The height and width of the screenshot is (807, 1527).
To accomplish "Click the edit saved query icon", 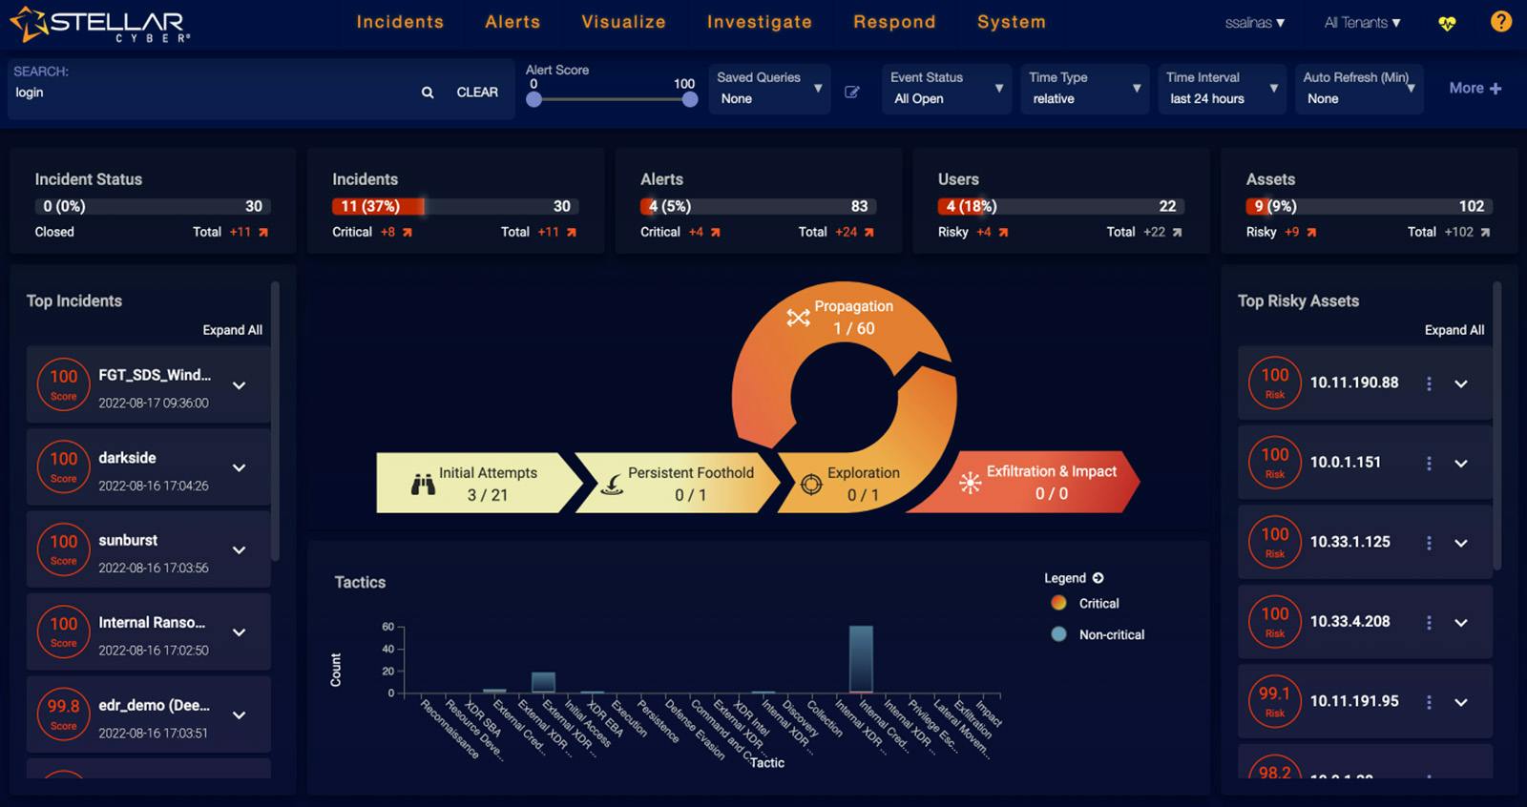I will (852, 93).
